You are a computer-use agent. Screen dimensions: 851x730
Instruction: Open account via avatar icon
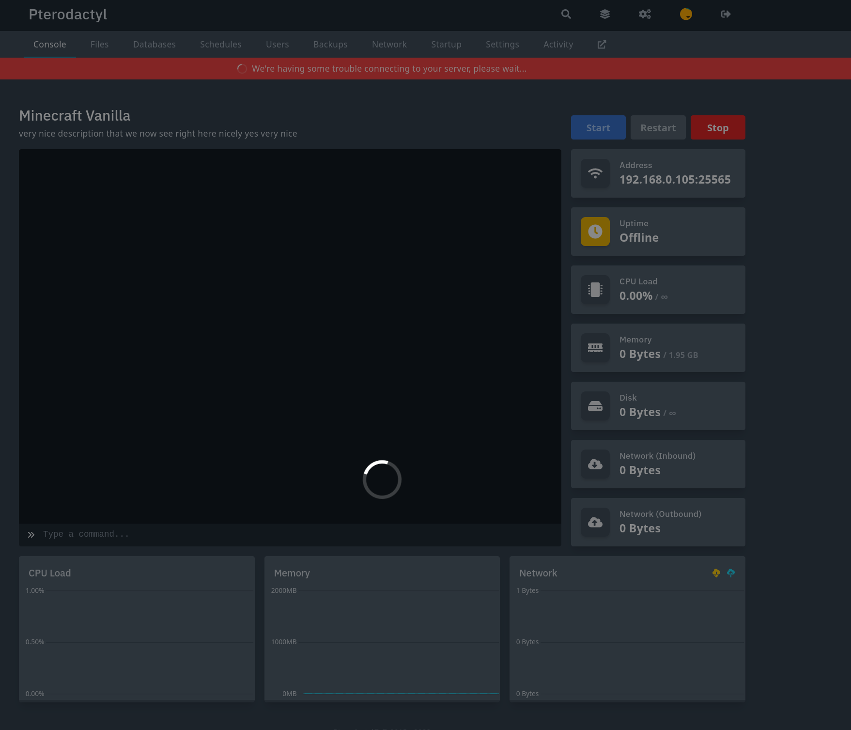[x=686, y=15]
